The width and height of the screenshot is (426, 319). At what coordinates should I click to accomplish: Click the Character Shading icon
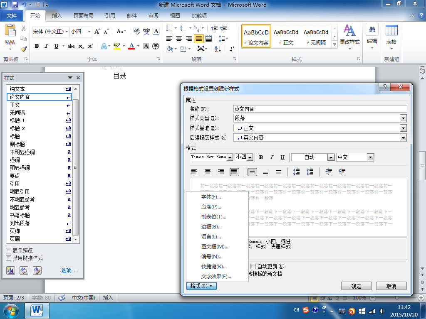tap(146, 46)
